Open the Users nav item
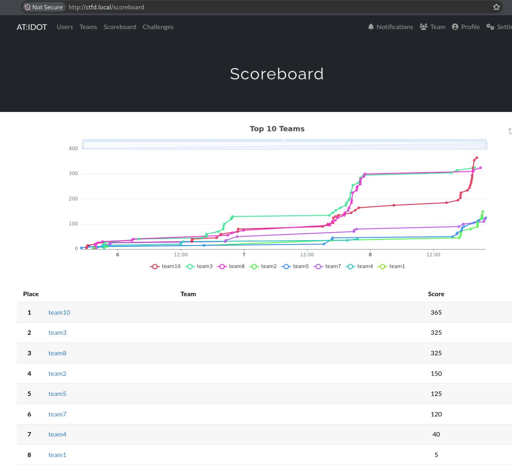The width and height of the screenshot is (512, 465). point(65,27)
